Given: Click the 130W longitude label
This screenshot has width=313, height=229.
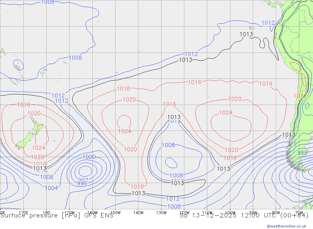Looking at the screenshot, I should [x=161, y=213].
